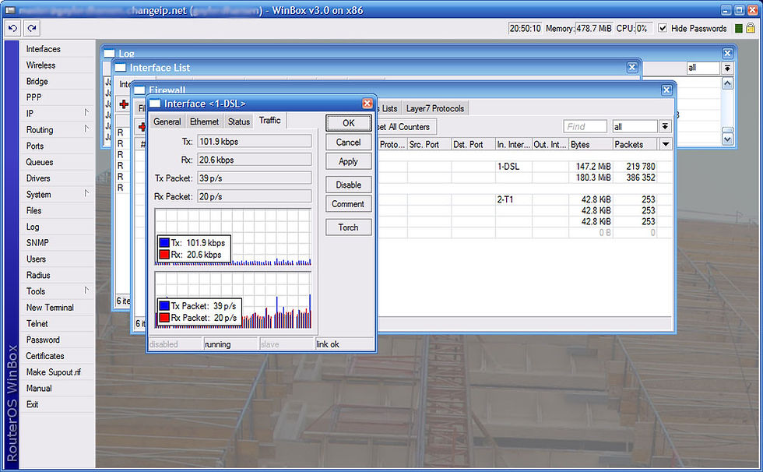The image size is (763, 472).
Task: Open the Layer7 Protocols tab in Firewall
Action: pyautogui.click(x=435, y=108)
